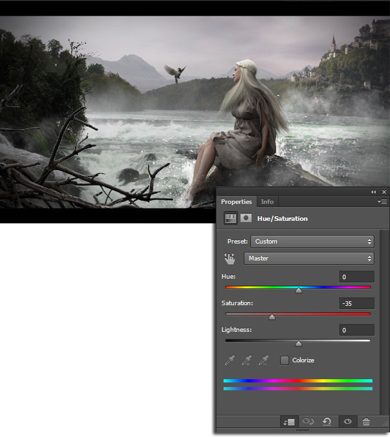
Task: Click the Hue/Saturation title text
Action: pyautogui.click(x=282, y=218)
